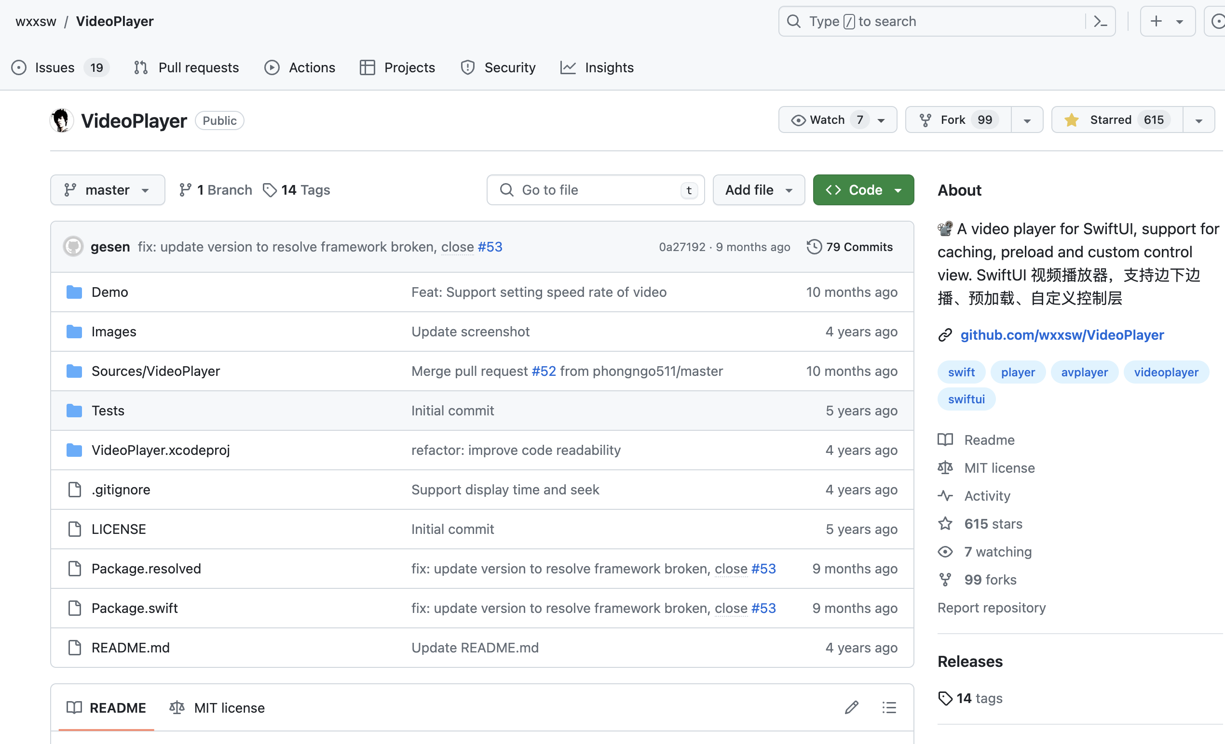The width and height of the screenshot is (1225, 744).
Task: Toggle Watch notifications for repository
Action: point(828,120)
